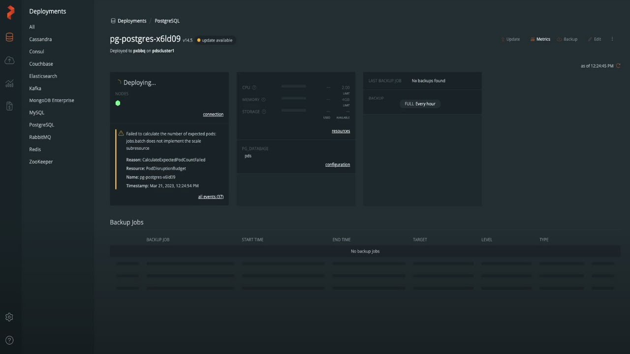
Task: Select MongoDB Enterprise in deployments list
Action: [52, 100]
